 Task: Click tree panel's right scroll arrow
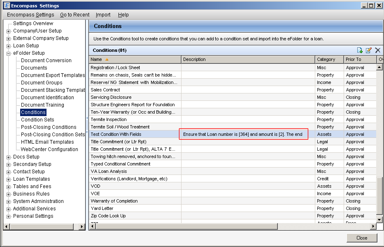82,227
